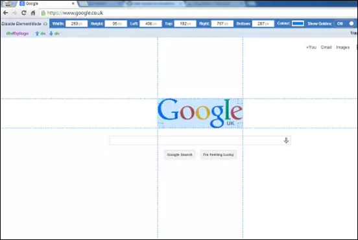Image resolution: width=358 pixels, height=240 pixels.
Task: Click the Google search text box
Action: (x=200, y=141)
